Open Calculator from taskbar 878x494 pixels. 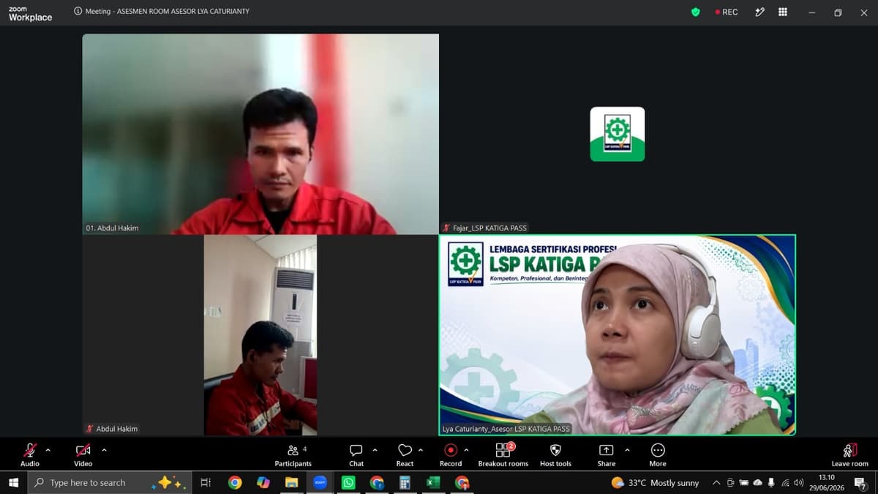click(405, 482)
